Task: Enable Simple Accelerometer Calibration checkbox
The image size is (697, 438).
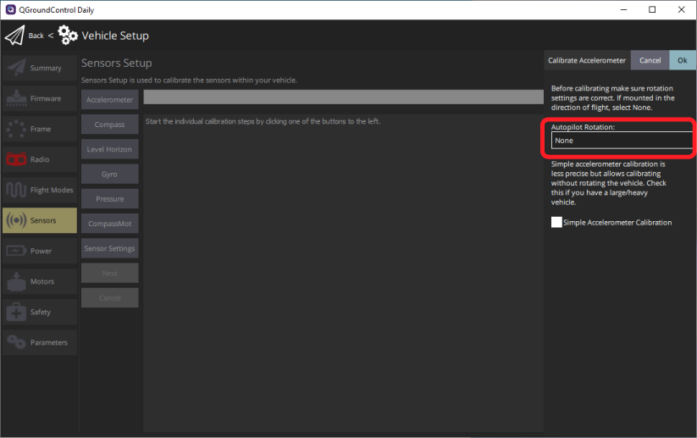Action: click(x=556, y=222)
